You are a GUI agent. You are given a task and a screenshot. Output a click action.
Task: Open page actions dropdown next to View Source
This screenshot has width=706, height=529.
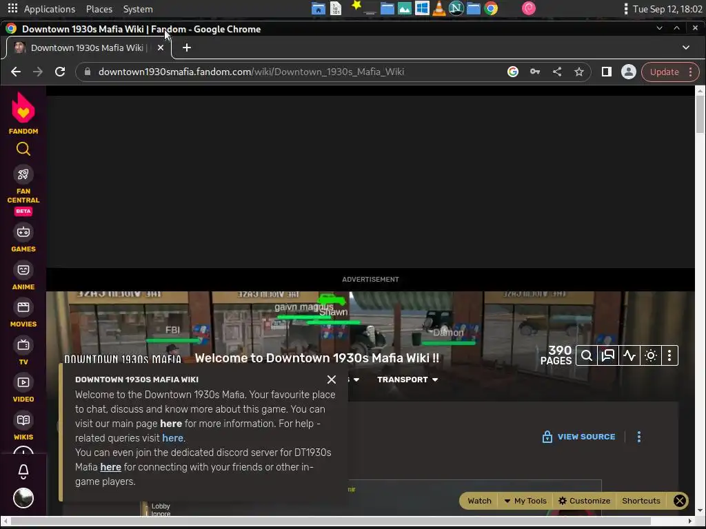[639, 437]
